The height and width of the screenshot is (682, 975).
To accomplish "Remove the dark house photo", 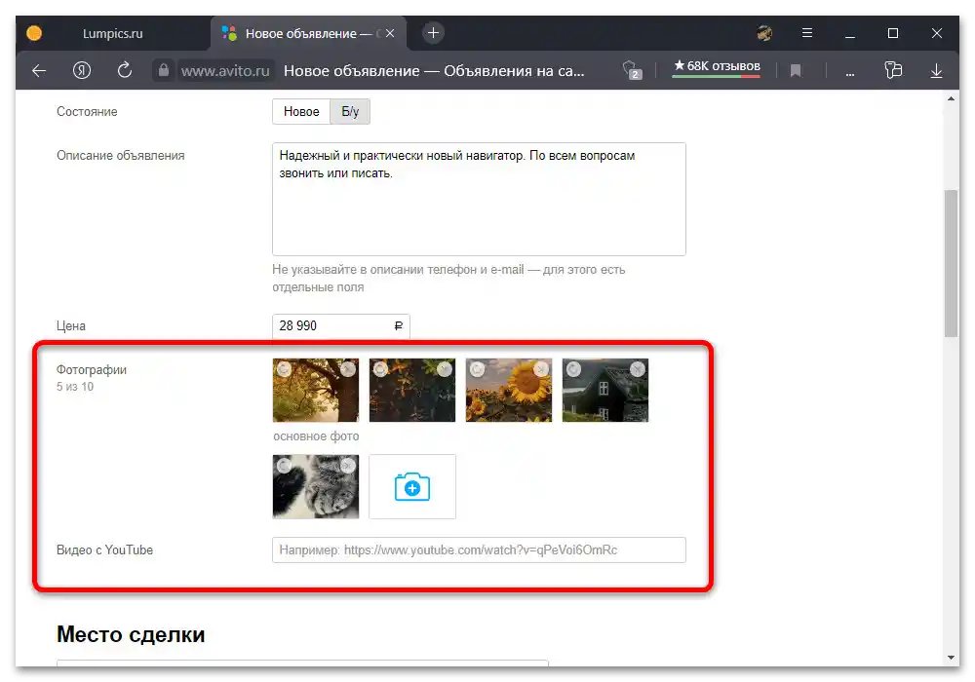I will (x=638, y=369).
